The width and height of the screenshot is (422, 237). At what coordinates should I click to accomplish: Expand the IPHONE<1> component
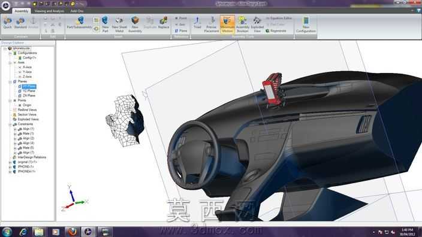10,167
